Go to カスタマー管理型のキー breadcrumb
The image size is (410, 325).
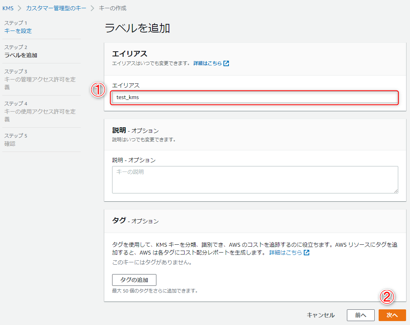pyautogui.click(x=56, y=8)
